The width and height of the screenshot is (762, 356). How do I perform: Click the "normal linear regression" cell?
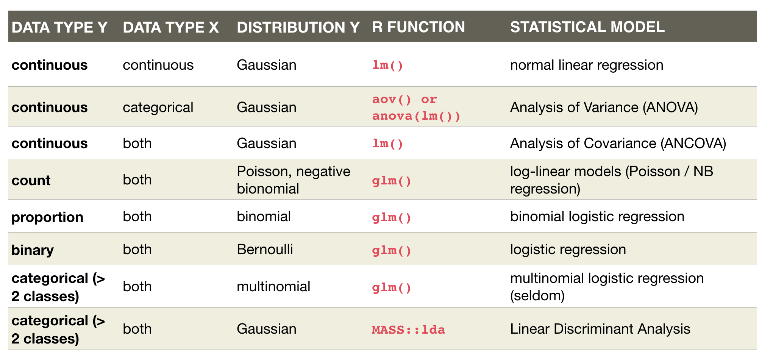(586, 65)
